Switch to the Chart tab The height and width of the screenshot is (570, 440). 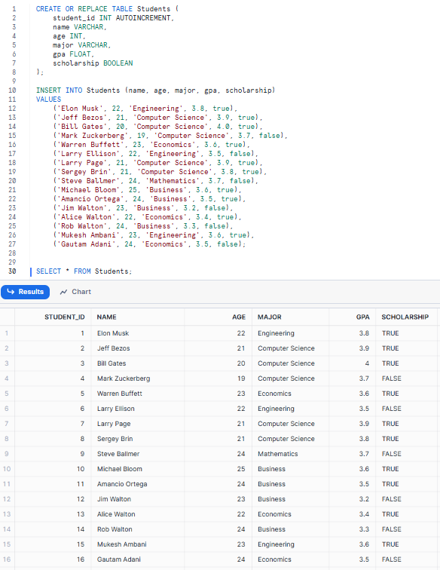pyautogui.click(x=75, y=292)
